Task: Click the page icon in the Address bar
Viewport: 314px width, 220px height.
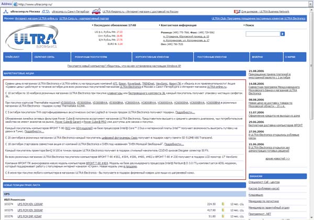Action: [x=15, y=4]
